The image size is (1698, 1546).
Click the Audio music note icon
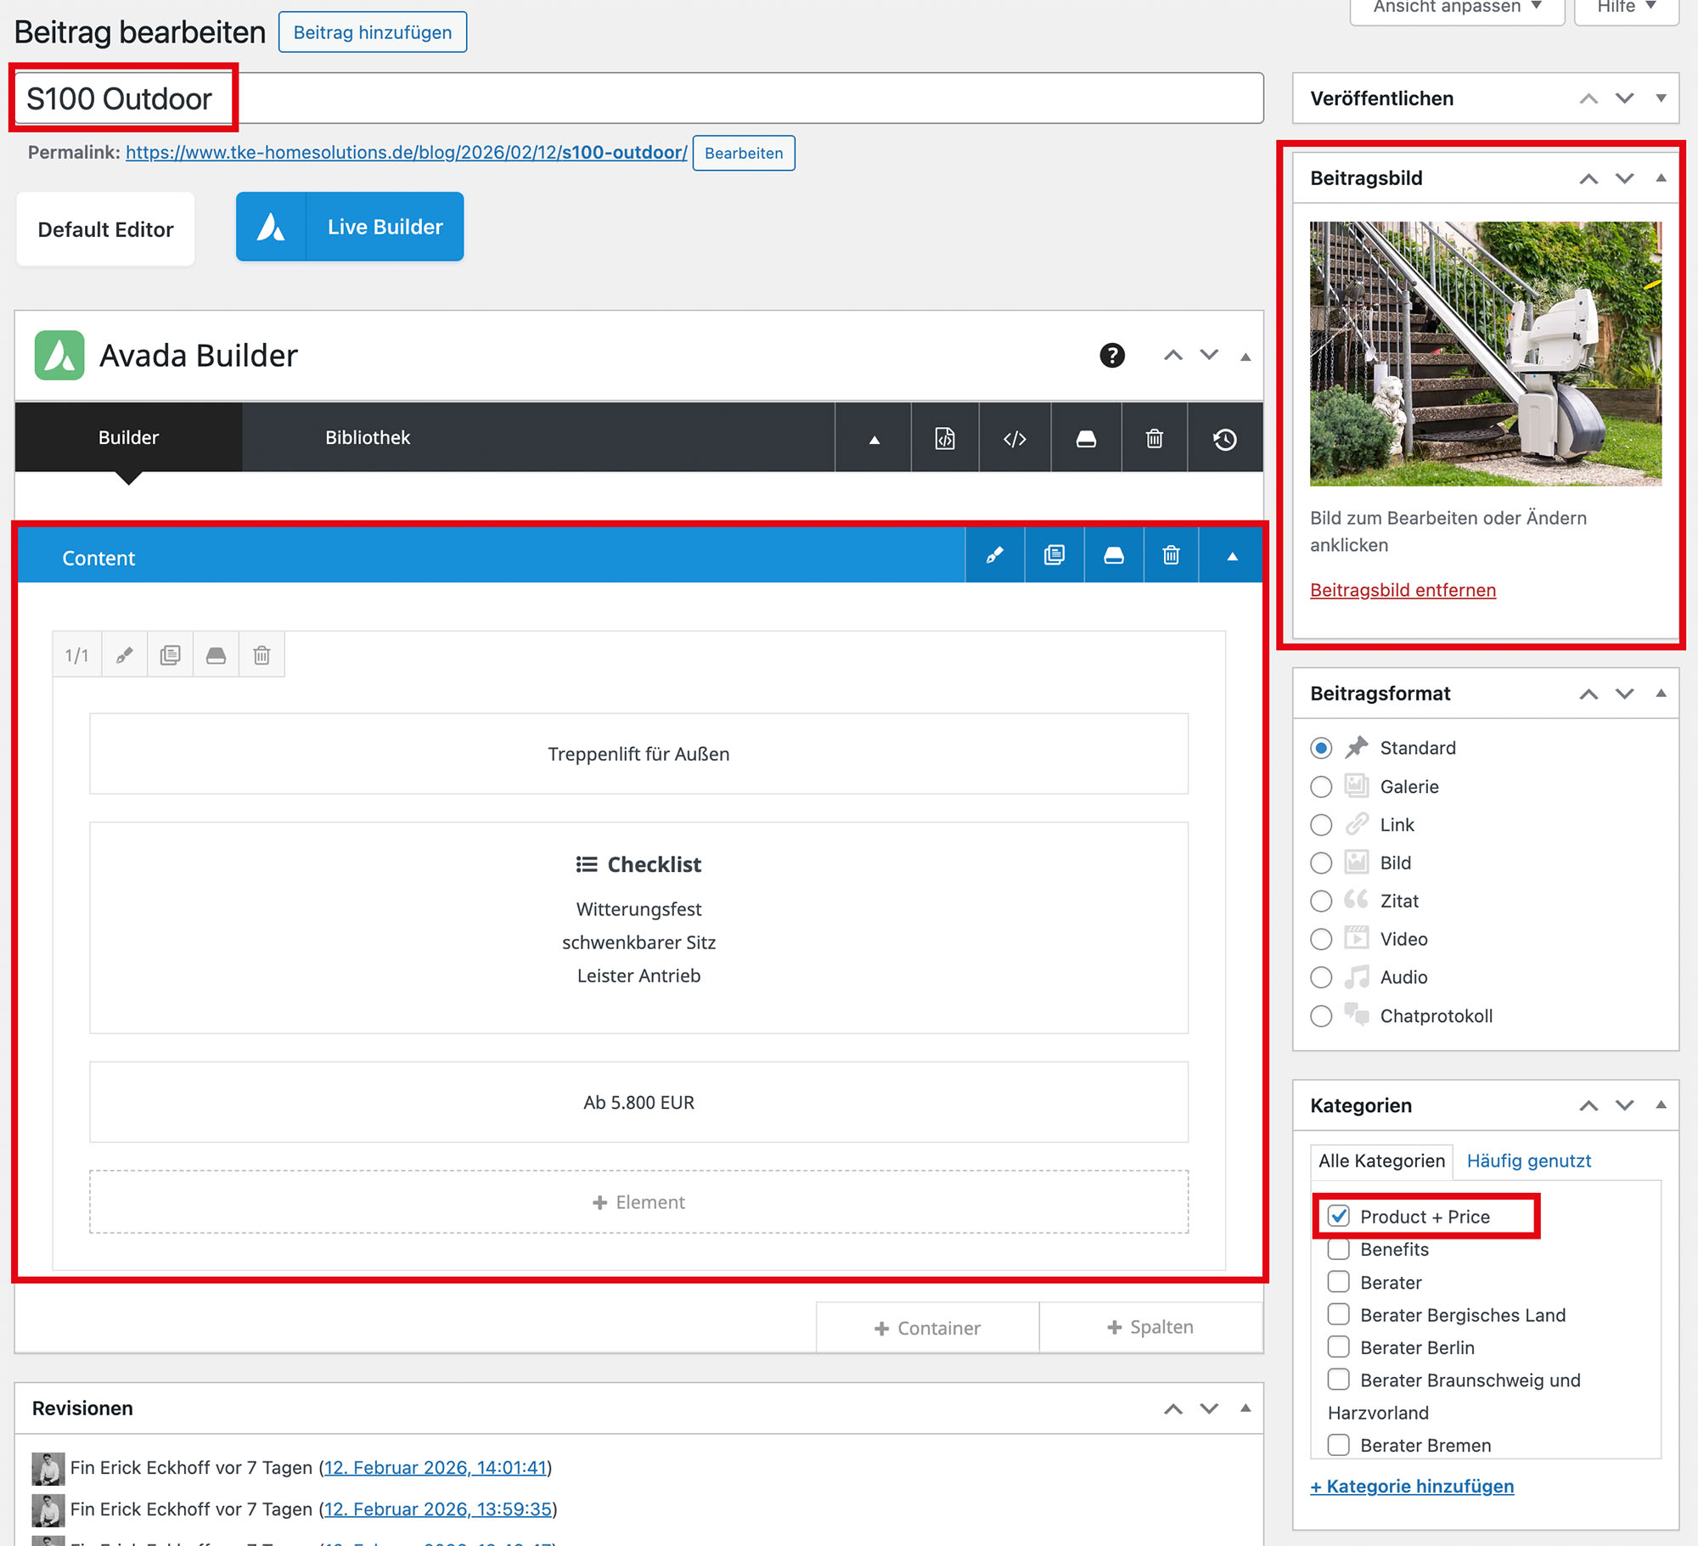point(1357,976)
